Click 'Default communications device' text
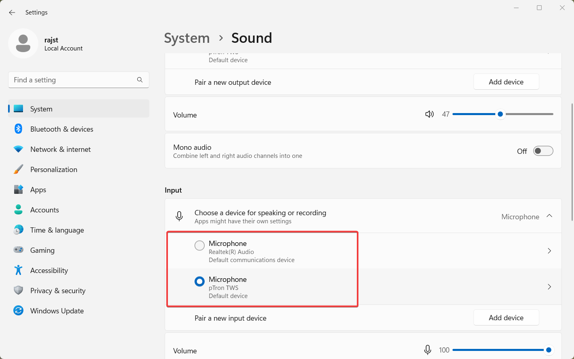 point(251,260)
